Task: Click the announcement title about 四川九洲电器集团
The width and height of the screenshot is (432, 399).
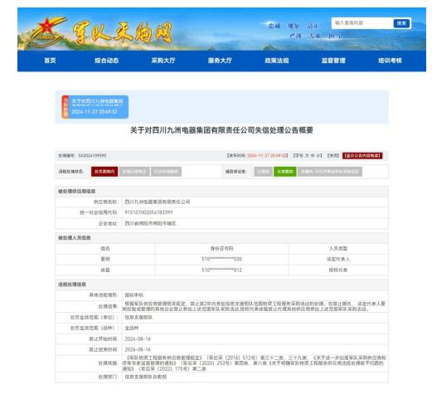Action: 221,130
